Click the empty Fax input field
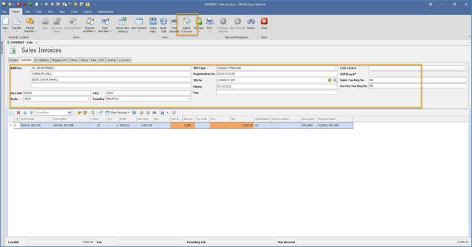The width and height of the screenshot is (472, 247). pos(277,93)
